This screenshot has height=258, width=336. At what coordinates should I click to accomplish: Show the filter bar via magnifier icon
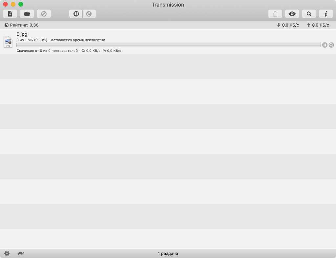point(309,14)
